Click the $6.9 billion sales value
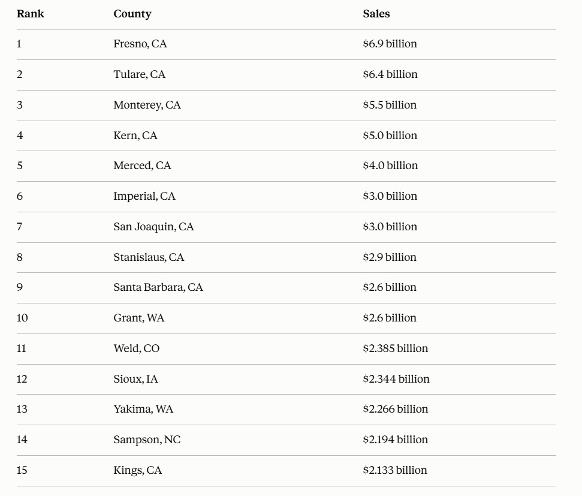Viewport: 582px width, 496px height. pyautogui.click(x=390, y=44)
